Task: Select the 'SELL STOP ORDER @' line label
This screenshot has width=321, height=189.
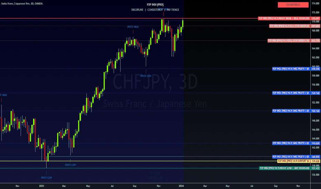Action: pos(289,26)
